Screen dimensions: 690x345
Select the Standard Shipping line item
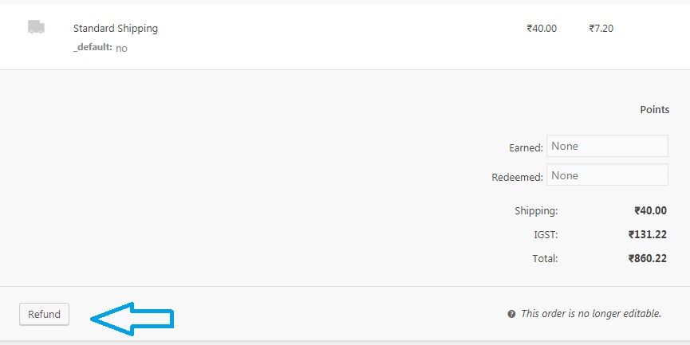pyautogui.click(x=116, y=28)
